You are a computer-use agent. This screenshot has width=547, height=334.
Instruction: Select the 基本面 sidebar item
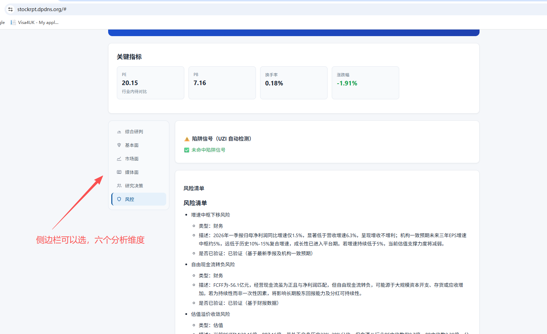139,145
